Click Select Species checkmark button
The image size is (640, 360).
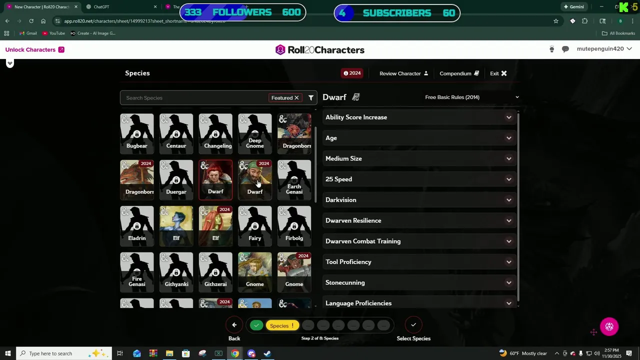413,325
